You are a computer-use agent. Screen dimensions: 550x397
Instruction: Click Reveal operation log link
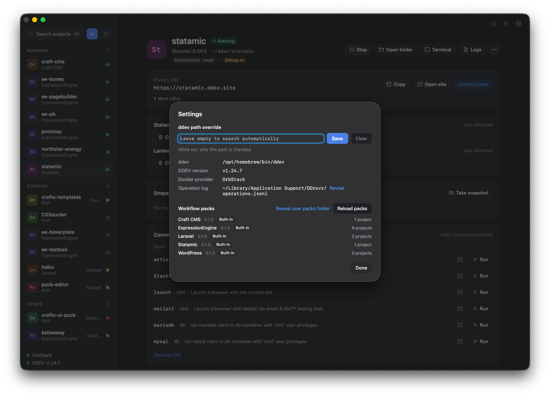click(x=337, y=188)
